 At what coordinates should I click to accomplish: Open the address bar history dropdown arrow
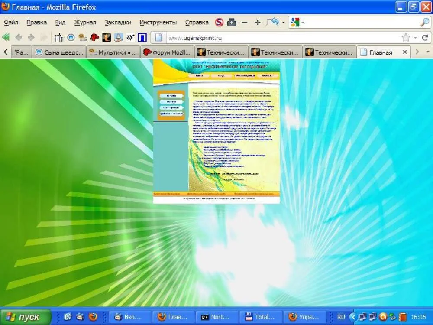pyautogui.click(x=415, y=38)
